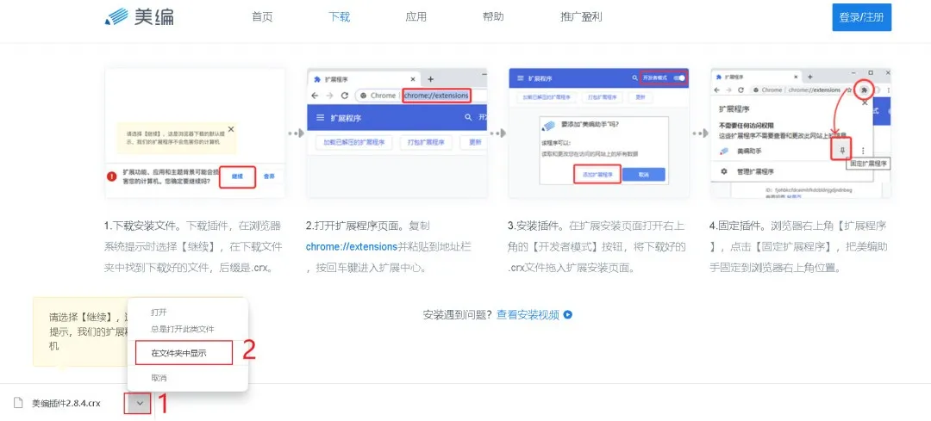Viewport: 931px width, 421px height.
Task: Open the 帮助 navigation item
Action: (493, 16)
